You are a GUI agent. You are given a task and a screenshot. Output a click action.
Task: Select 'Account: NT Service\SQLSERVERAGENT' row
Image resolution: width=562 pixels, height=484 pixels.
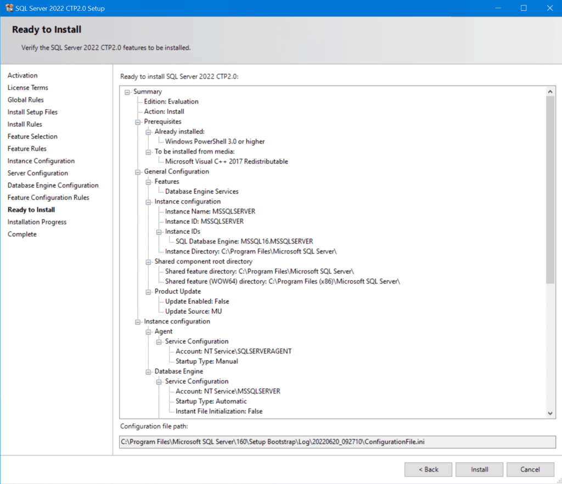pyautogui.click(x=234, y=351)
